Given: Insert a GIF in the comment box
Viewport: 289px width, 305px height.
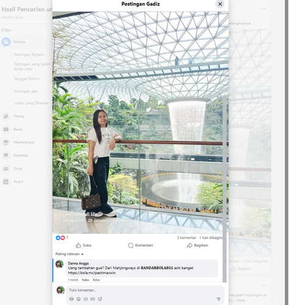Looking at the screenshot, I should 93,299.
